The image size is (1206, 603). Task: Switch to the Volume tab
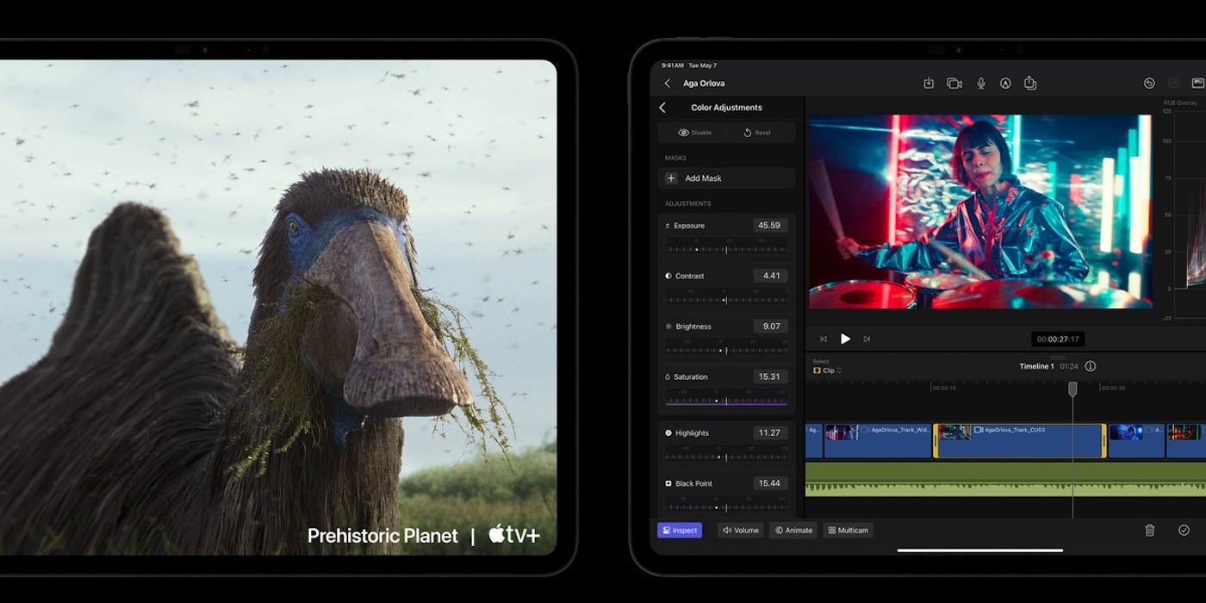740,531
